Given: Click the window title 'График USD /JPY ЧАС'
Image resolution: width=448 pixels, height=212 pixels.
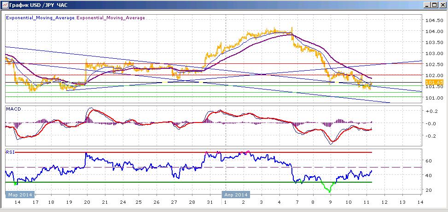Looking at the screenshot, I should click(39, 5).
